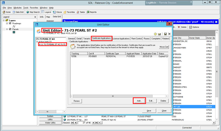Click the yellow clock icon in Unit Editor
This screenshot has height=131, width=221.
tap(155, 34)
